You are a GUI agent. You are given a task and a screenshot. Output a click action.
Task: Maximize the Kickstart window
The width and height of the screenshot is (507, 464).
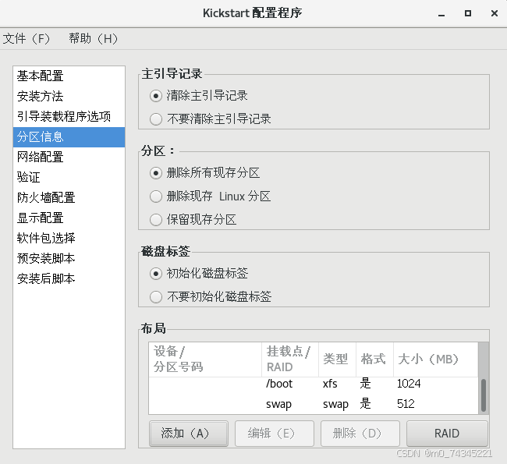tap(468, 13)
